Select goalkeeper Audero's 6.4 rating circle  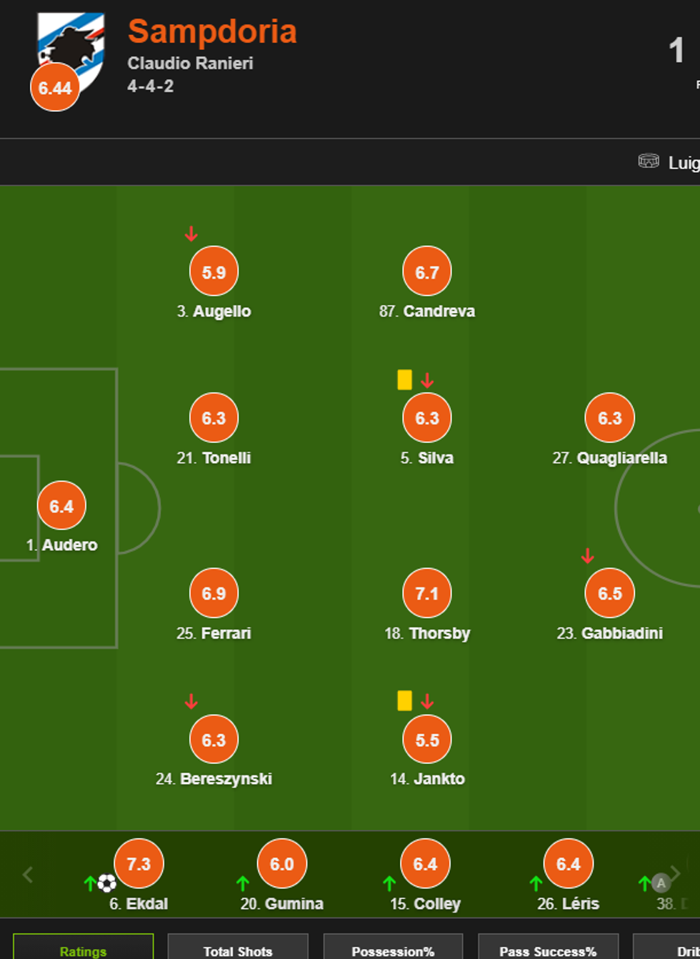[61, 506]
